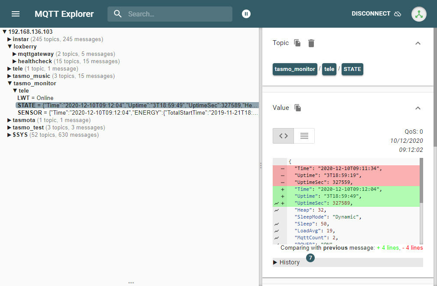Expand the healthcheck topic node
The width and height of the screenshot is (437, 286).
(x=14, y=61)
